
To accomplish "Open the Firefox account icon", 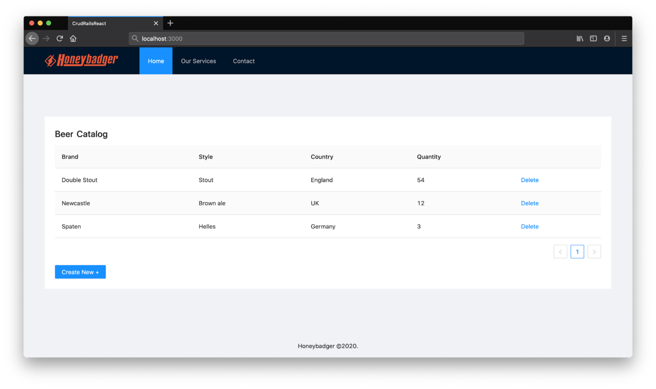I will click(x=607, y=39).
